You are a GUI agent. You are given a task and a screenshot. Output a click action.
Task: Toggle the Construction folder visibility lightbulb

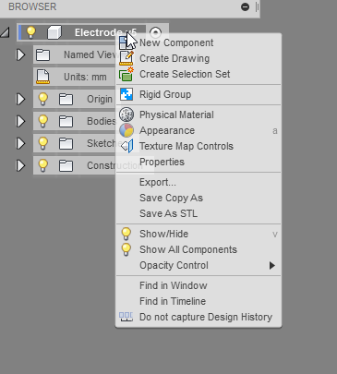pos(42,165)
